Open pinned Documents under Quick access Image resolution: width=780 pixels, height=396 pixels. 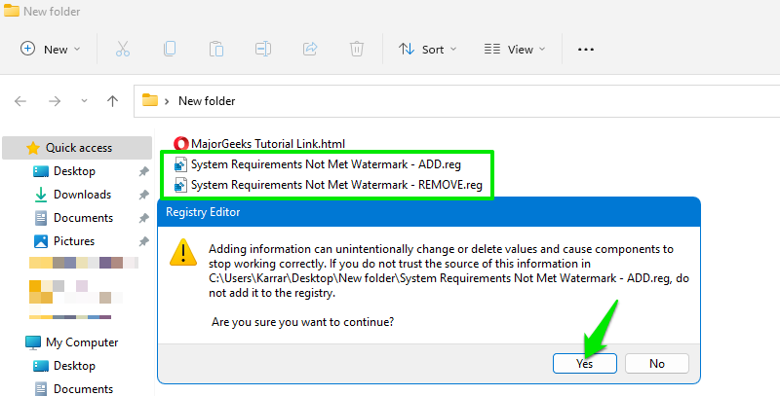tap(83, 218)
